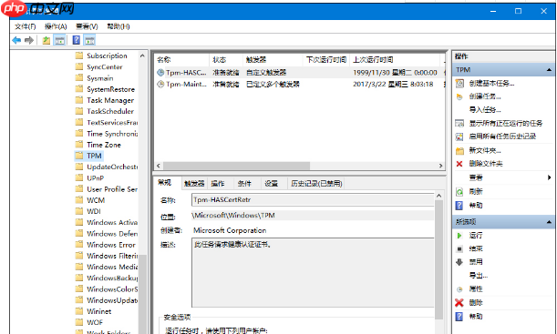557x334 pixels.
Task: Click 帮助 under selected item section
Action: (476, 317)
